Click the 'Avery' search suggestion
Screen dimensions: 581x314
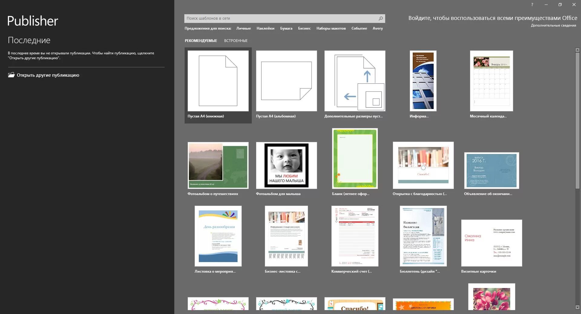[x=378, y=28]
